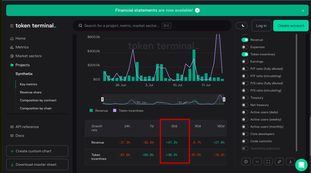
Task: Open the hamburger menu beside token terminal logo
Action: [12, 26]
